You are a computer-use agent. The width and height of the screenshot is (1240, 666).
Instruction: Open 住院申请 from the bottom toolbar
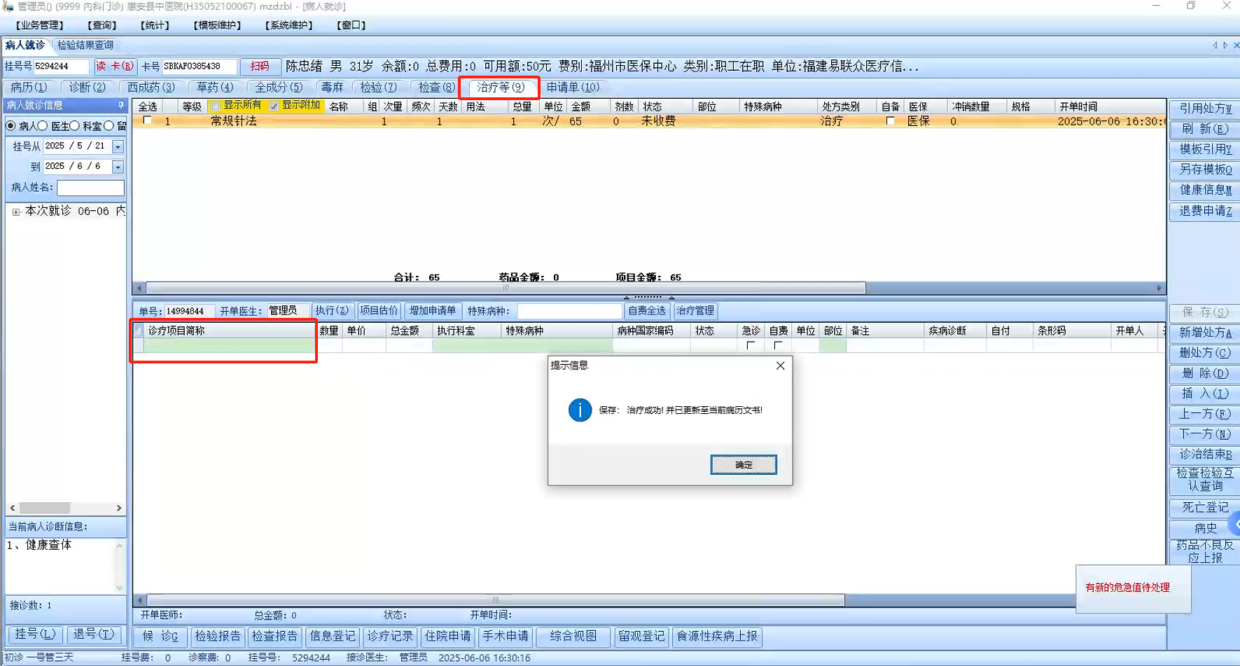[448, 637]
